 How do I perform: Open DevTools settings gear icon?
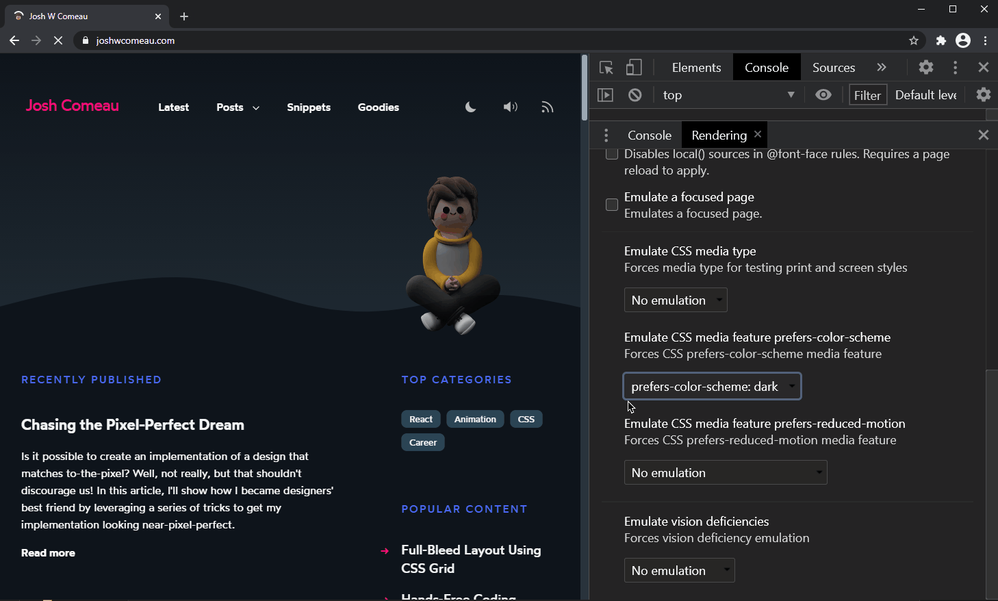(926, 67)
